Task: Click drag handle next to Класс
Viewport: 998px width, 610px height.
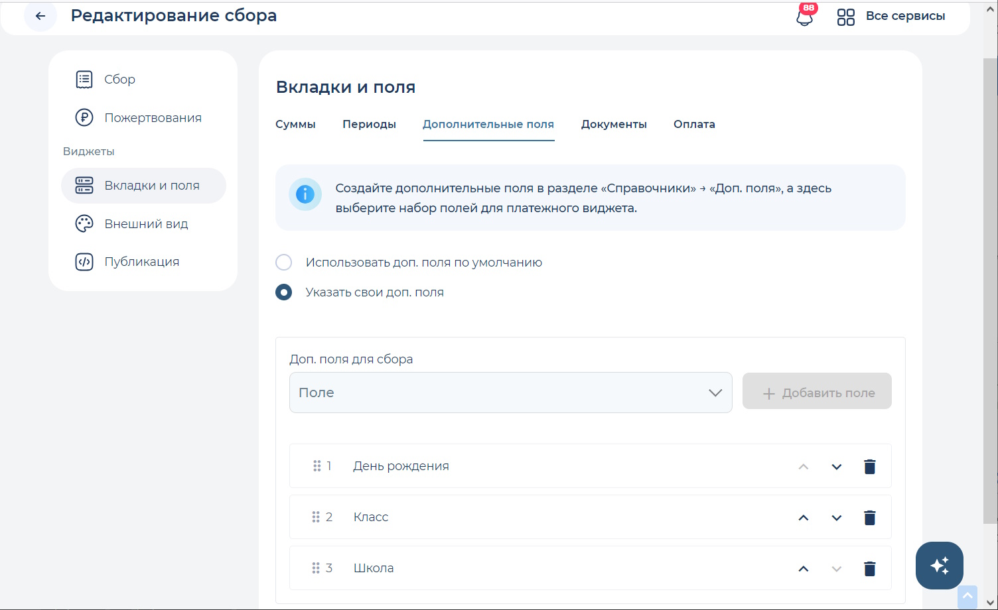Action: 316,517
